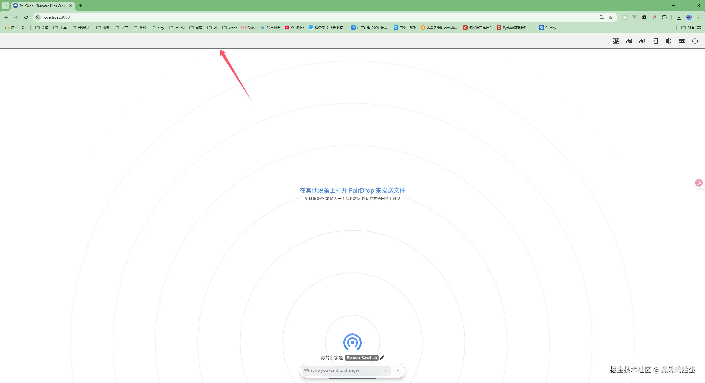705x383 pixels.
Task: Click the PairDrop logo at the bottom
Action: pyautogui.click(x=352, y=342)
